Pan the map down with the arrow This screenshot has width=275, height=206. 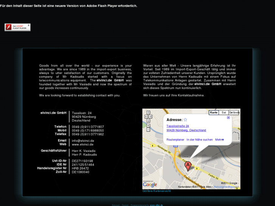[148, 121]
